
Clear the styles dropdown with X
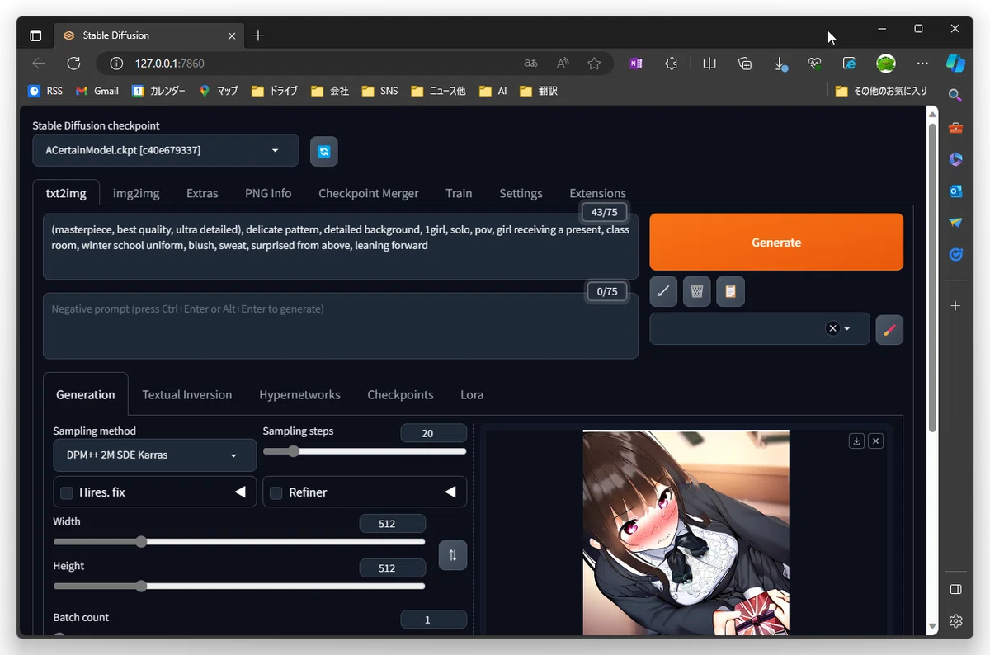[x=832, y=328]
